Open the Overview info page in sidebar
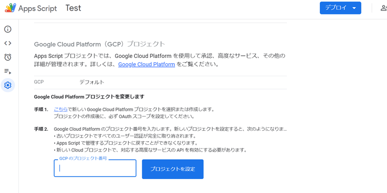 click(x=8, y=29)
